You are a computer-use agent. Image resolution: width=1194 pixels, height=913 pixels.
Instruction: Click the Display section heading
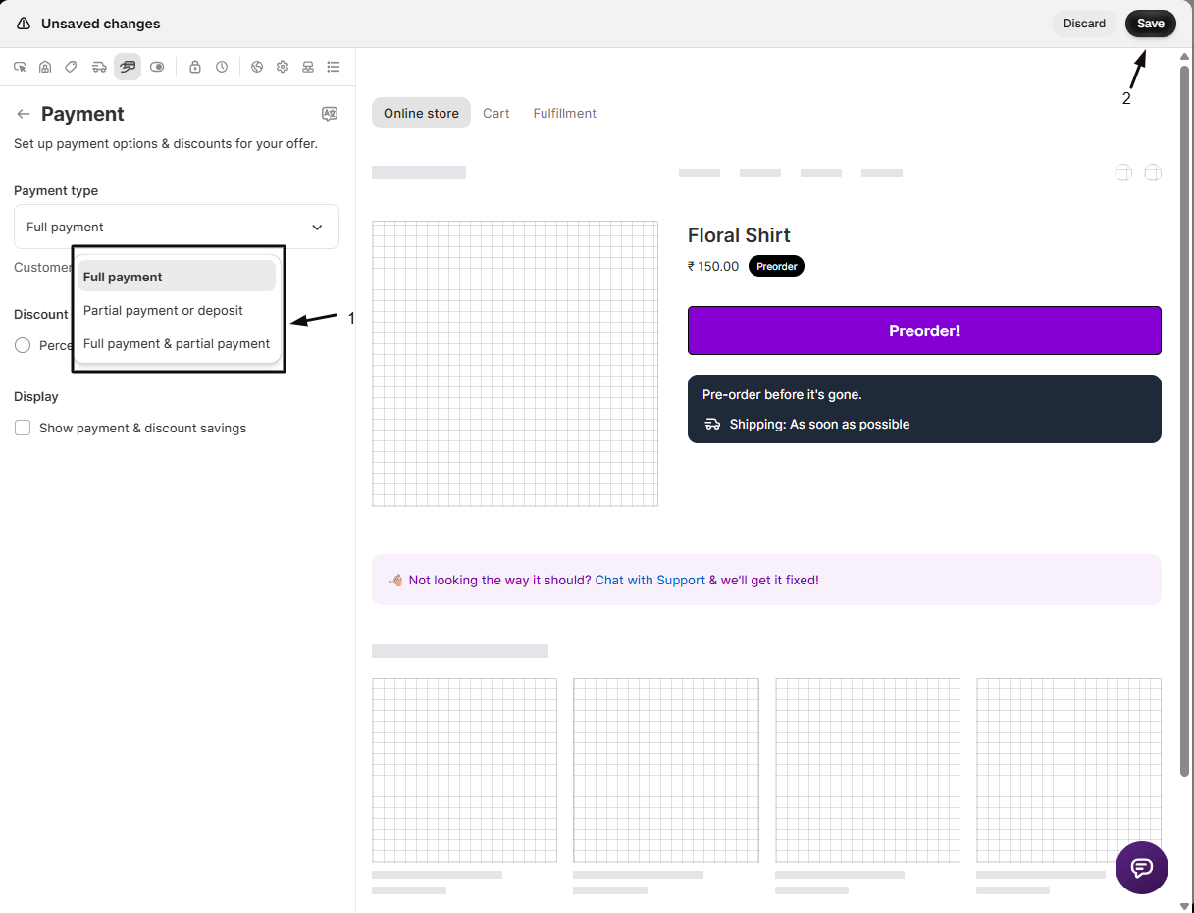coord(36,396)
